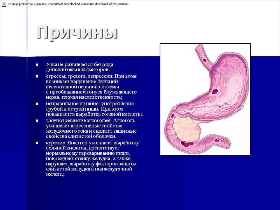Click the PowerPoint privacy blocked download message

(x=68, y=4)
